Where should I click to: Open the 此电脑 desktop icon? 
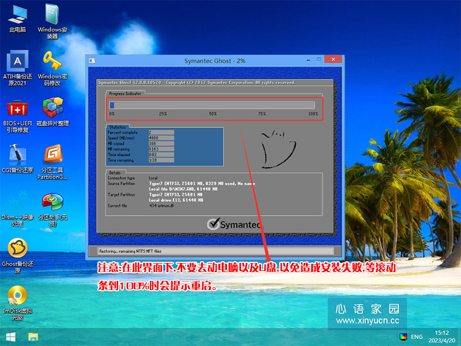click(x=18, y=18)
